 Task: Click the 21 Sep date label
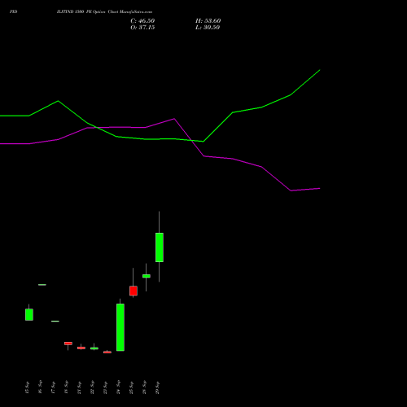(79, 387)
